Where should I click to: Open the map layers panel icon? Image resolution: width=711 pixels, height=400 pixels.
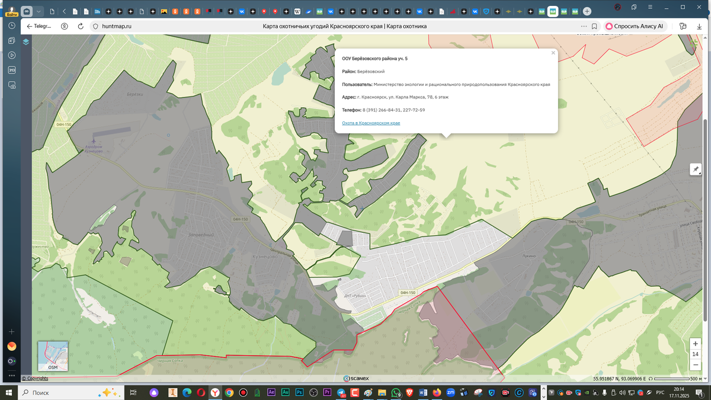[25, 41]
